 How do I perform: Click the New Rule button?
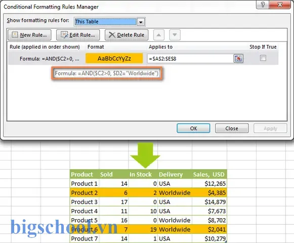coord(29,35)
